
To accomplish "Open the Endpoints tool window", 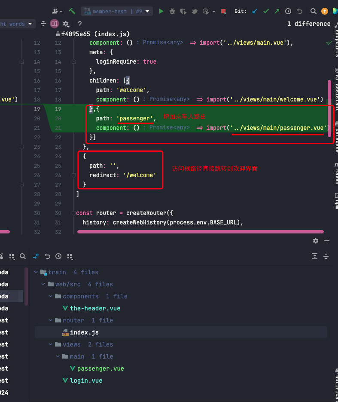I will 336,40.
